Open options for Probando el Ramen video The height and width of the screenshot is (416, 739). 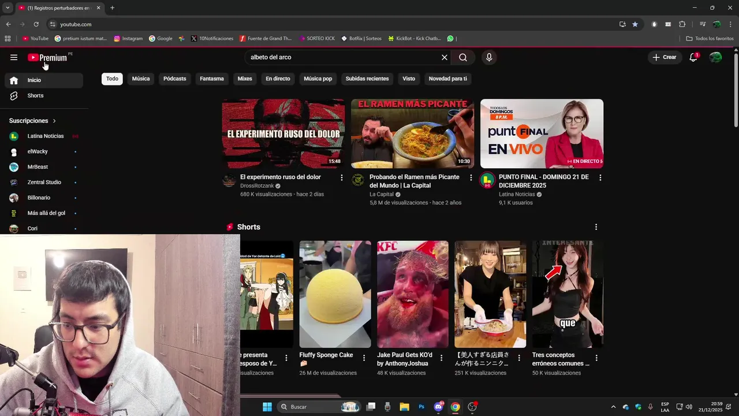click(471, 178)
